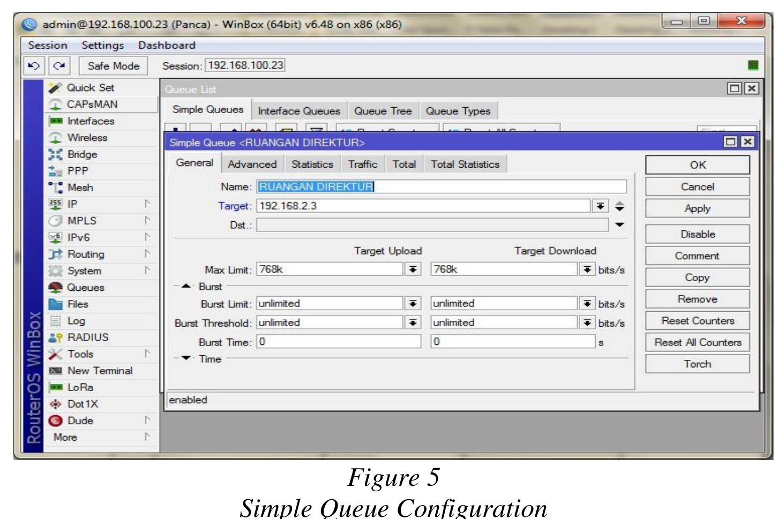Open the LoRa menu

80,387
